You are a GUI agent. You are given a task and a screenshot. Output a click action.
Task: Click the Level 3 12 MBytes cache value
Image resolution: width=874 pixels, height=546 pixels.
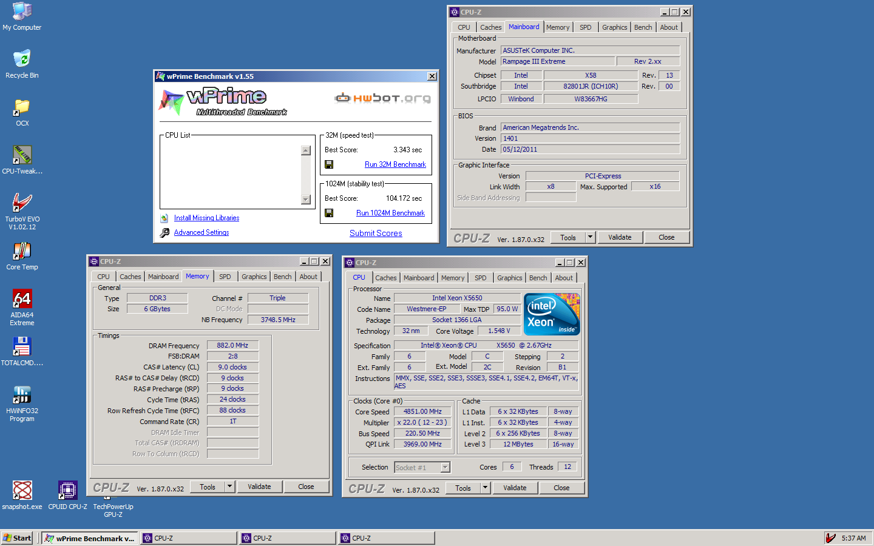tap(518, 444)
